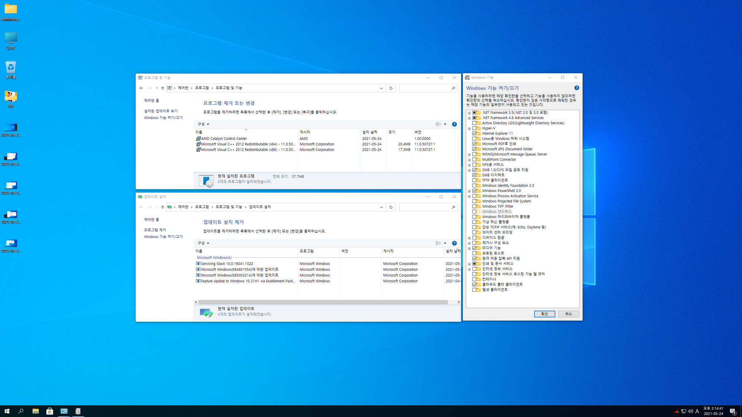This screenshot has width=742, height=417.
Task: Open the 내 PC desktop icon
Action: 11,41
